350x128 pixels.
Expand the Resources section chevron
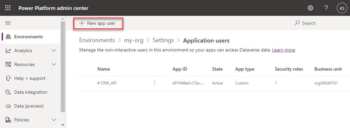tap(54, 65)
